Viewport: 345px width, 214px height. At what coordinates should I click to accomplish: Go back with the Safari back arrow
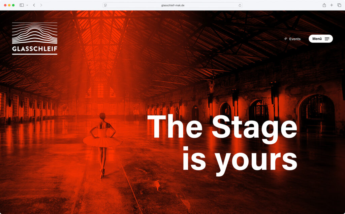pyautogui.click(x=34, y=5)
